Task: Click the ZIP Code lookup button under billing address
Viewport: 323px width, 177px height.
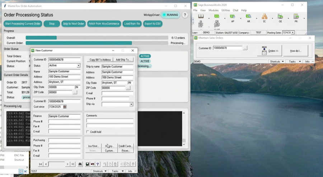Action: (75, 93)
